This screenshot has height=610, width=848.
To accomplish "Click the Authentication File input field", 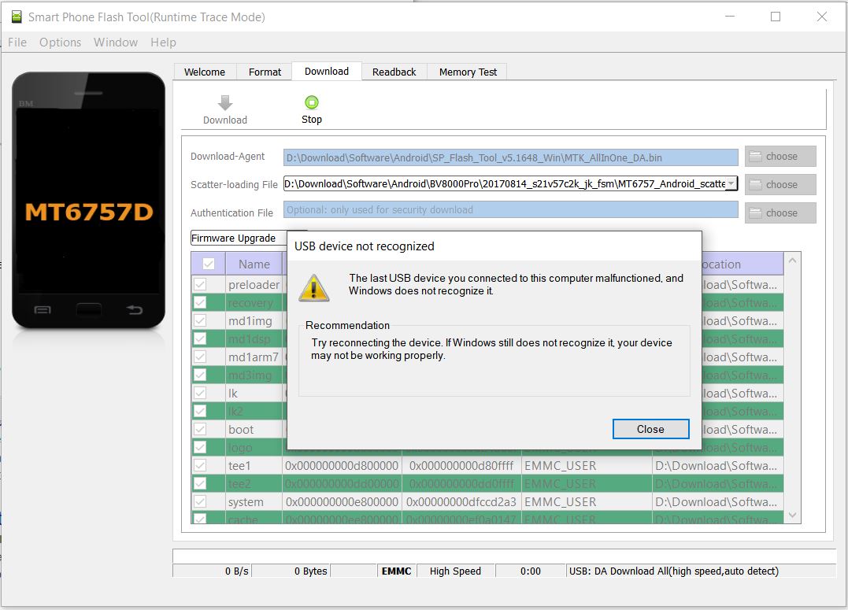I will [510, 210].
